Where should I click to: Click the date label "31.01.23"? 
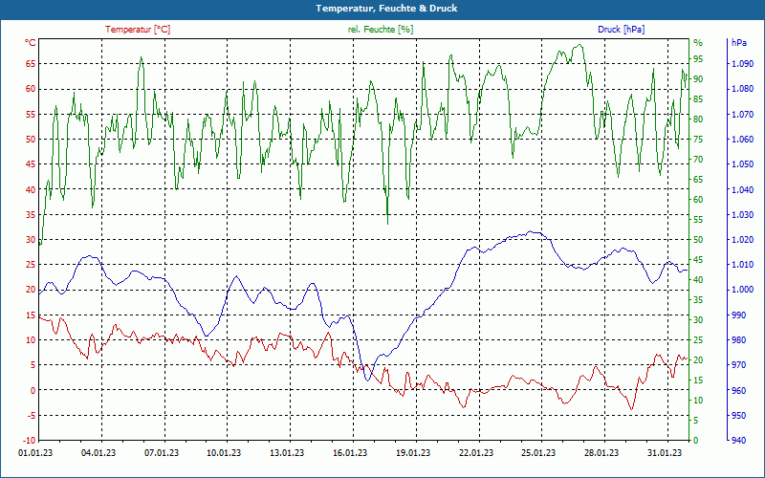(665, 453)
